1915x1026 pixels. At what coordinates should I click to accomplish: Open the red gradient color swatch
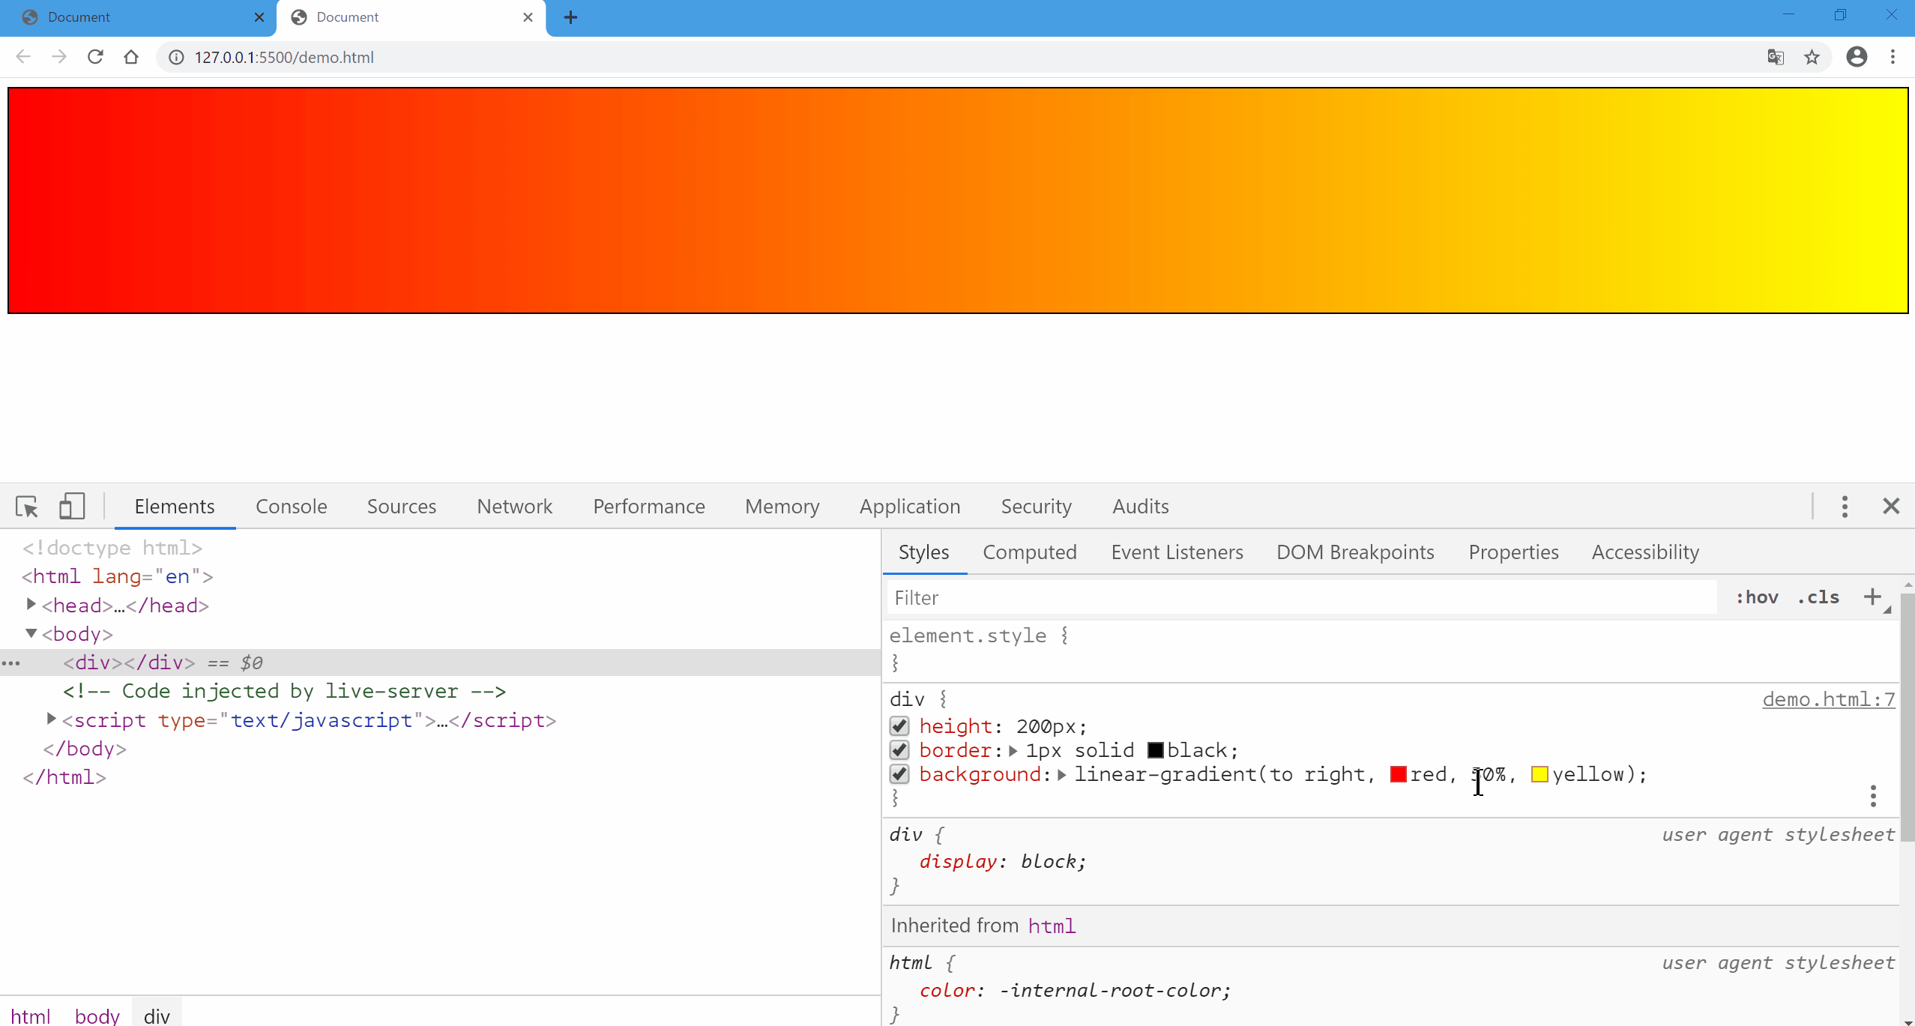pyautogui.click(x=1399, y=774)
